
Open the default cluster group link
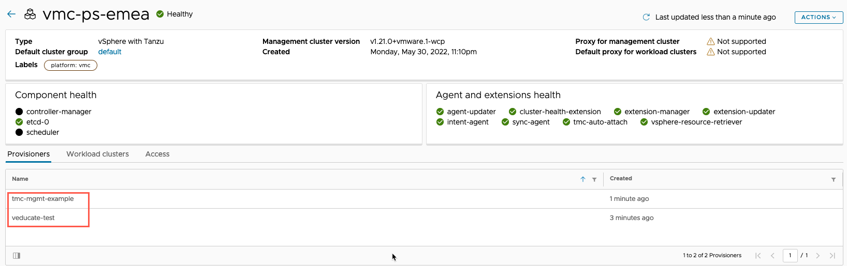coord(110,52)
